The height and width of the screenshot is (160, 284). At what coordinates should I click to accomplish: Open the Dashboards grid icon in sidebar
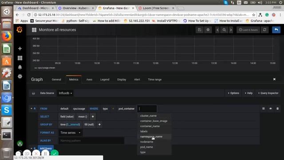pyautogui.click(x=20, y=58)
